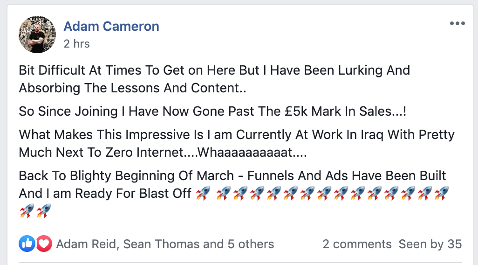Expand the '2 comments' link
Screen dimensions: 478x265
click(357, 244)
